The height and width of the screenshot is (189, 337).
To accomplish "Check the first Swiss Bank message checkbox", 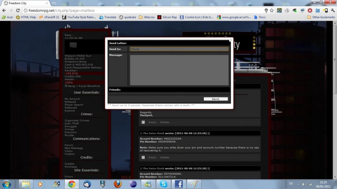I will tap(143, 157).
